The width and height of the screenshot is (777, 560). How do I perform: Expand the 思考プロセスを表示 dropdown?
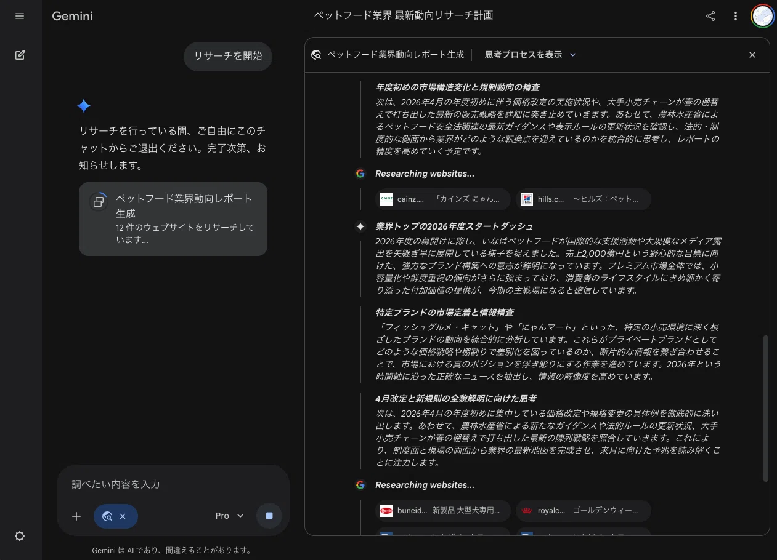530,55
